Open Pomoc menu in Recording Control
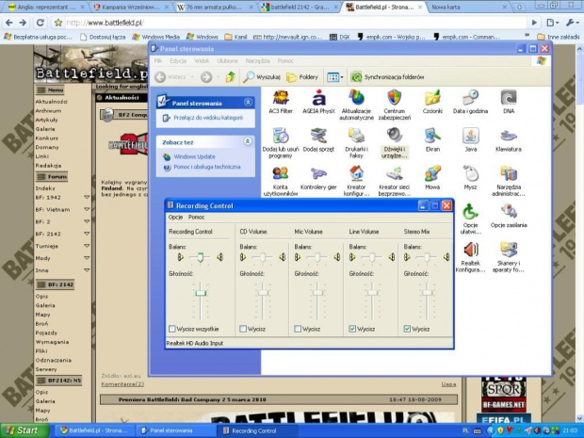 (196, 217)
